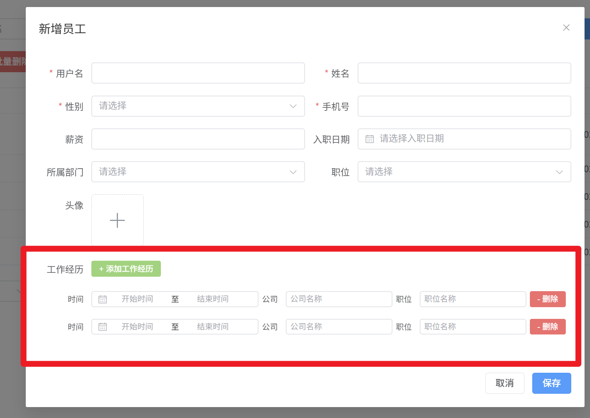This screenshot has height=418, width=590.
Task: Close the 新增员工 dialog with X icon
Action: pyautogui.click(x=566, y=28)
